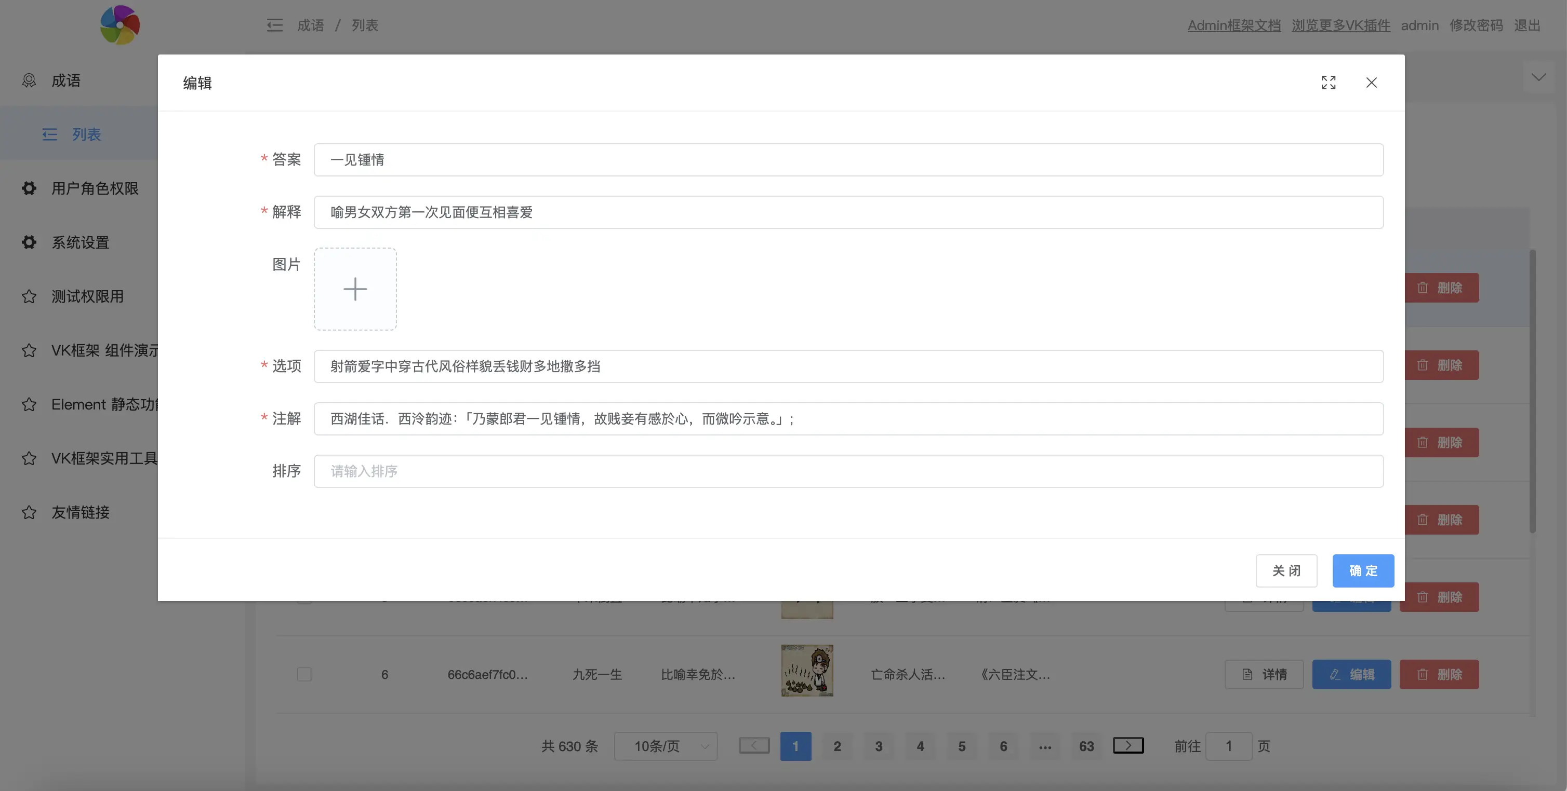Click the 排序 input field

848,471
